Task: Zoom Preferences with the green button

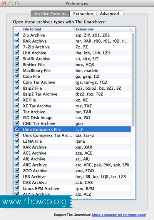Action: click(17, 3)
